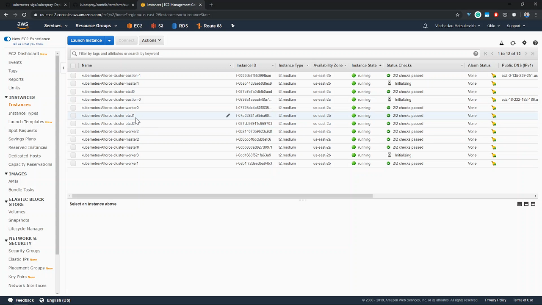
Task: Open the Launch Instance dropdown arrow
Action: click(x=109, y=40)
